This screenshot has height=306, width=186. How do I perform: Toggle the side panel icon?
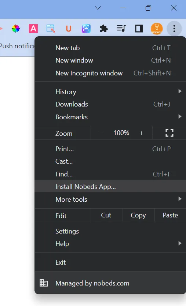tap(139, 29)
